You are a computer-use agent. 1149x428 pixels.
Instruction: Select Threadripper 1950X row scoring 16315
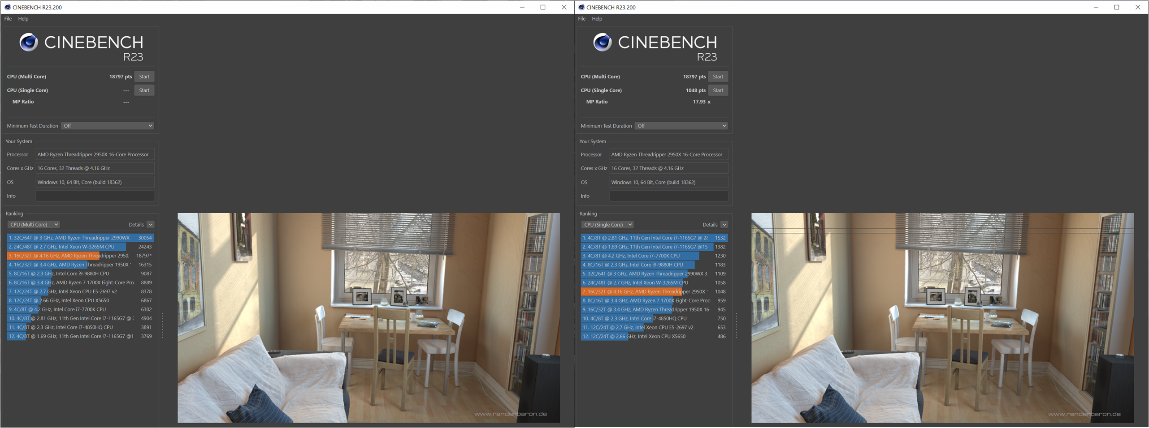(x=80, y=265)
